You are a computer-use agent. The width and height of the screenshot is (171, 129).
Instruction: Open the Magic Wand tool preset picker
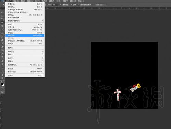(x=4, y=5)
